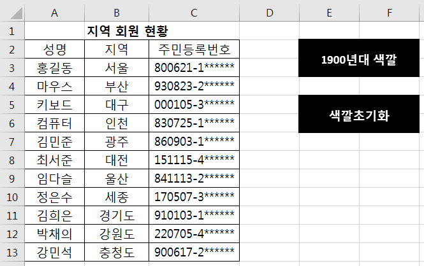Select row 5 header

12,104
